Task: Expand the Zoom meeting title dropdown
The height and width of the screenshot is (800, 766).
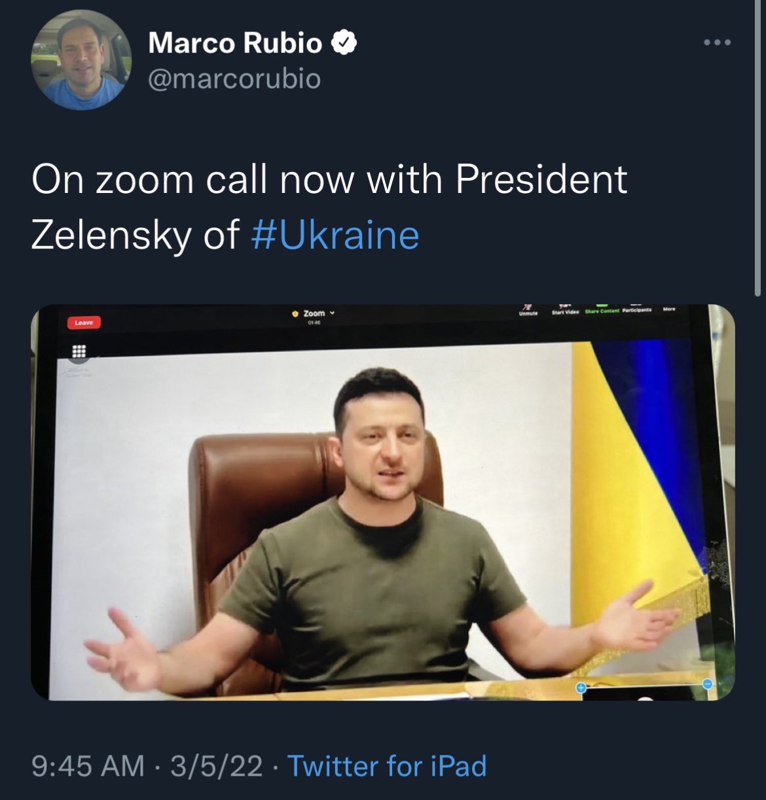Action: (333, 313)
